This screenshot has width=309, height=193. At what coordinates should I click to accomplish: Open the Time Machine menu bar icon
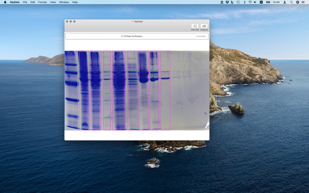pos(238,2)
